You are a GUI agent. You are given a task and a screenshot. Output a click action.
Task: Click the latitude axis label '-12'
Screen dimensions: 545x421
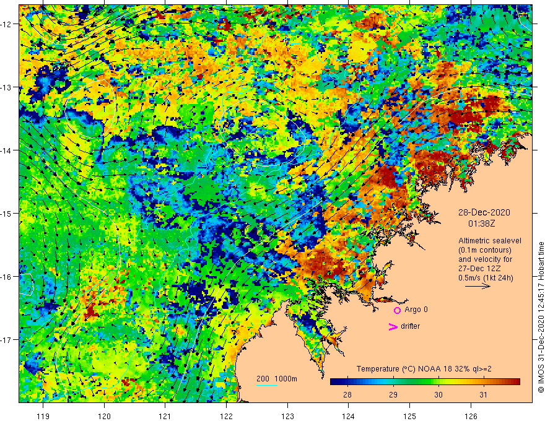[7, 24]
